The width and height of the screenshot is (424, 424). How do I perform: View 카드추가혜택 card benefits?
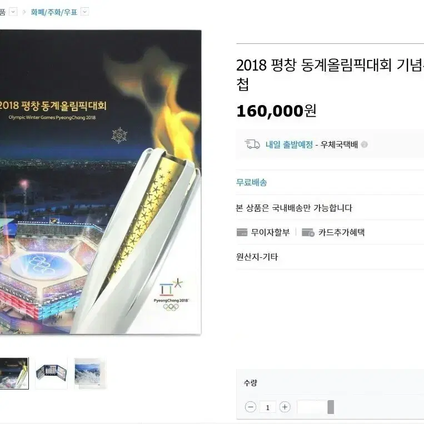click(x=342, y=232)
